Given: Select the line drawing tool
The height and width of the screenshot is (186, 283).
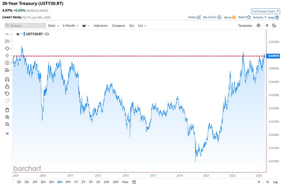Looking at the screenshot, I should coord(7,34).
